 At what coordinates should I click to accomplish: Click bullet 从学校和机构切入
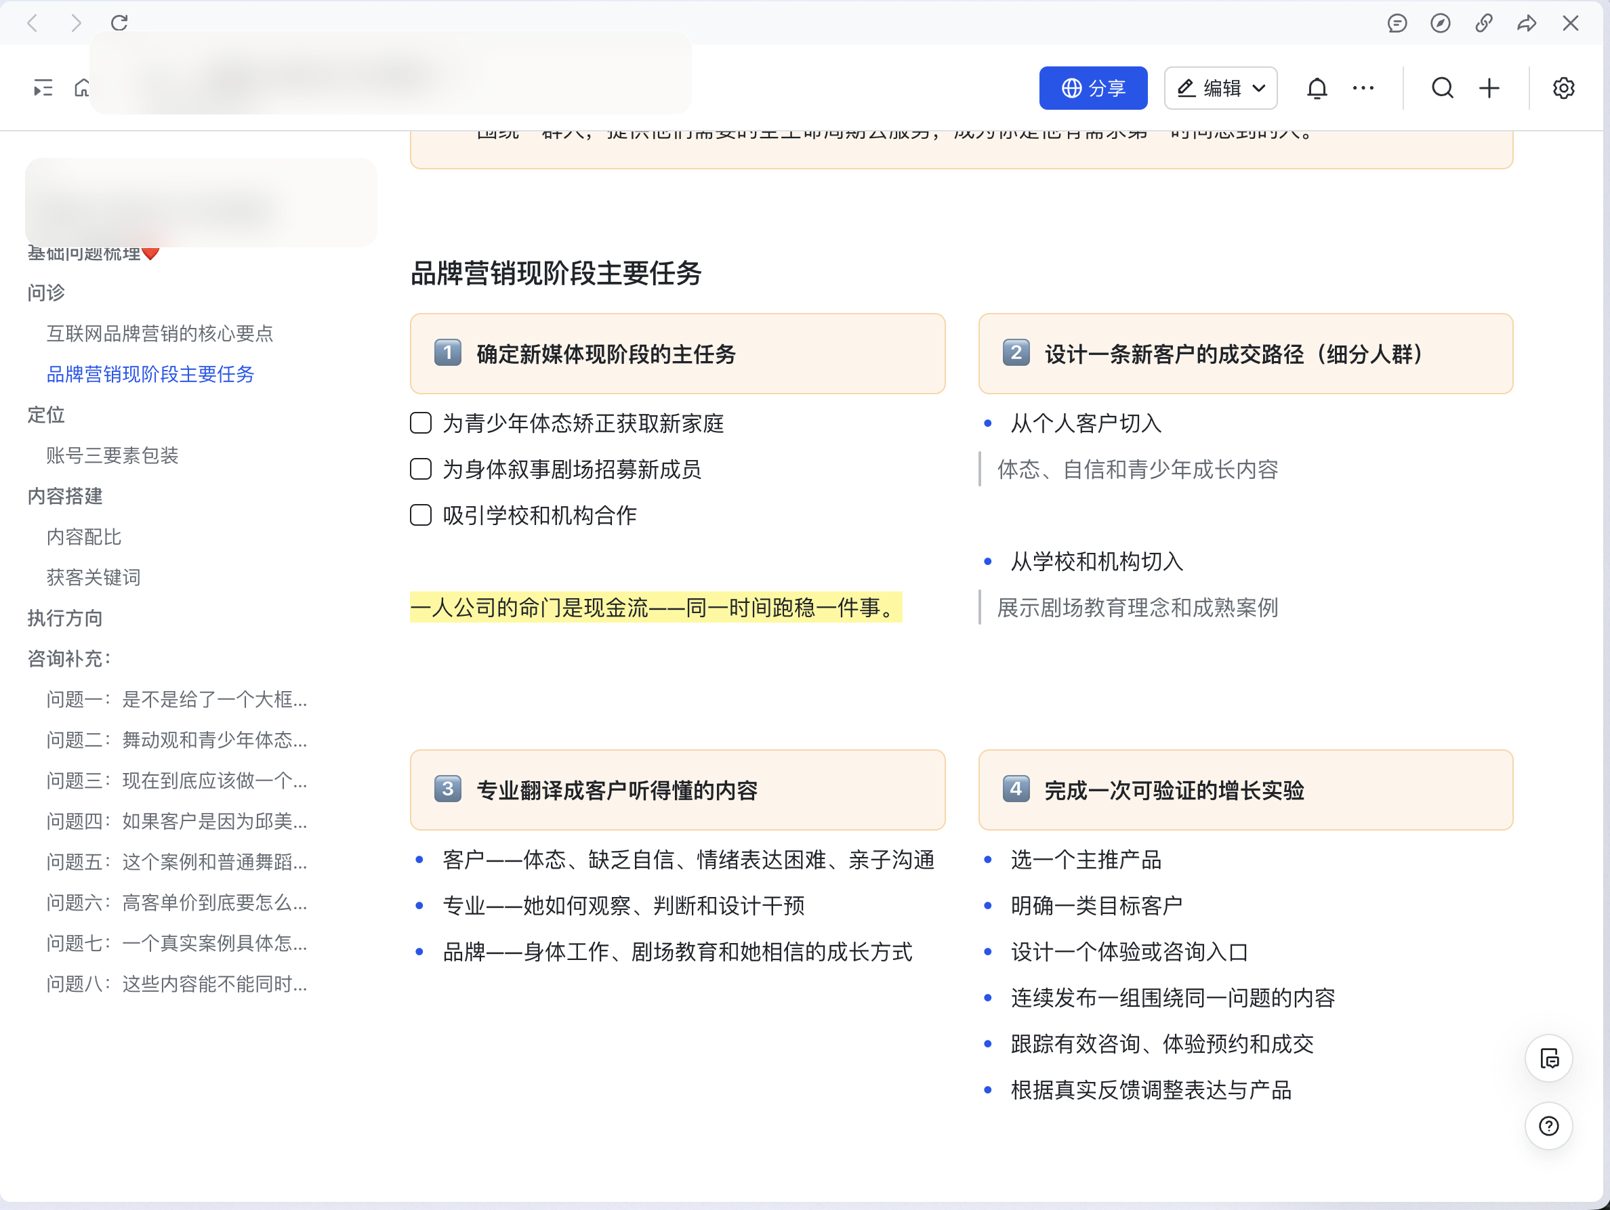[1097, 561]
